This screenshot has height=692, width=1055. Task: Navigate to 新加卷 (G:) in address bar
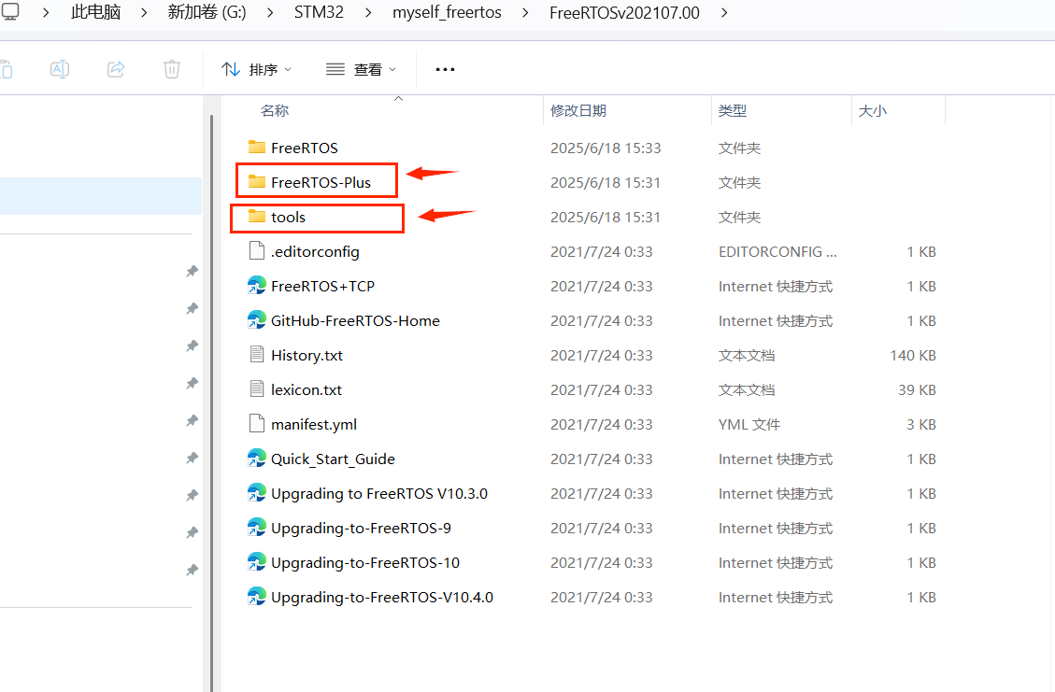(207, 12)
